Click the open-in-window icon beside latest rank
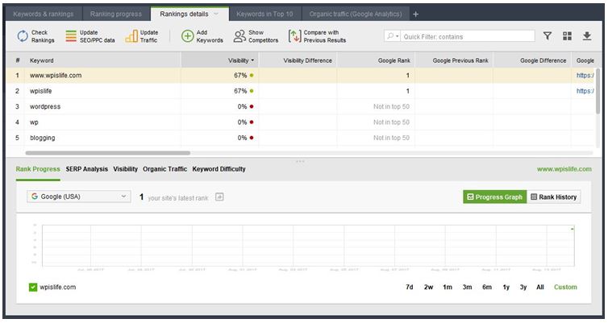Screen dimensions: 608x323 219,197
